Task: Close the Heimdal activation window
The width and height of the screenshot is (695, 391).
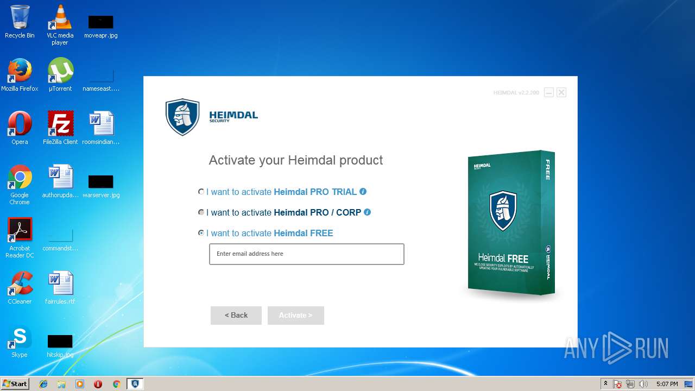Action: [561, 93]
